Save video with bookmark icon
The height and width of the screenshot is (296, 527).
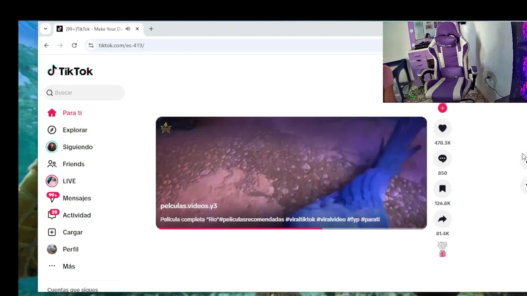pyautogui.click(x=443, y=189)
